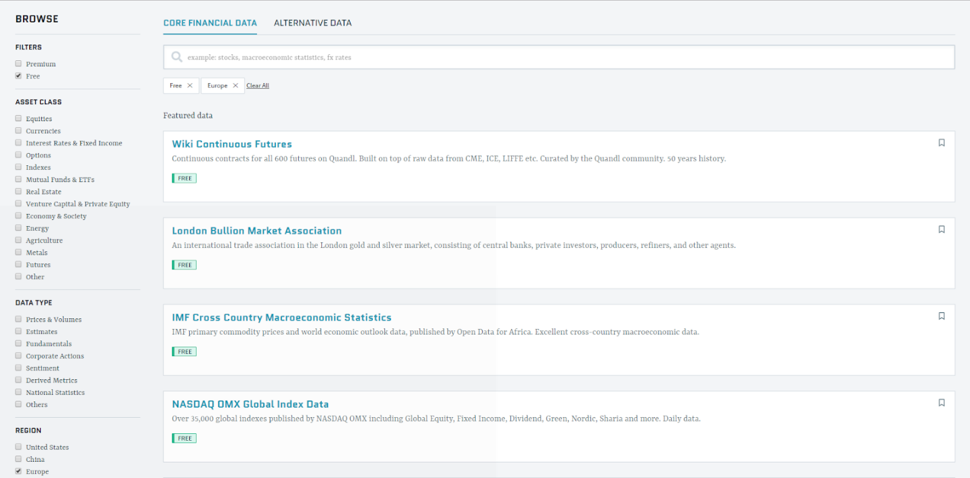Viewport: 970px width, 478px height.
Task: Bookmark the Wiki Continuous Futures dataset
Action: pos(942,143)
